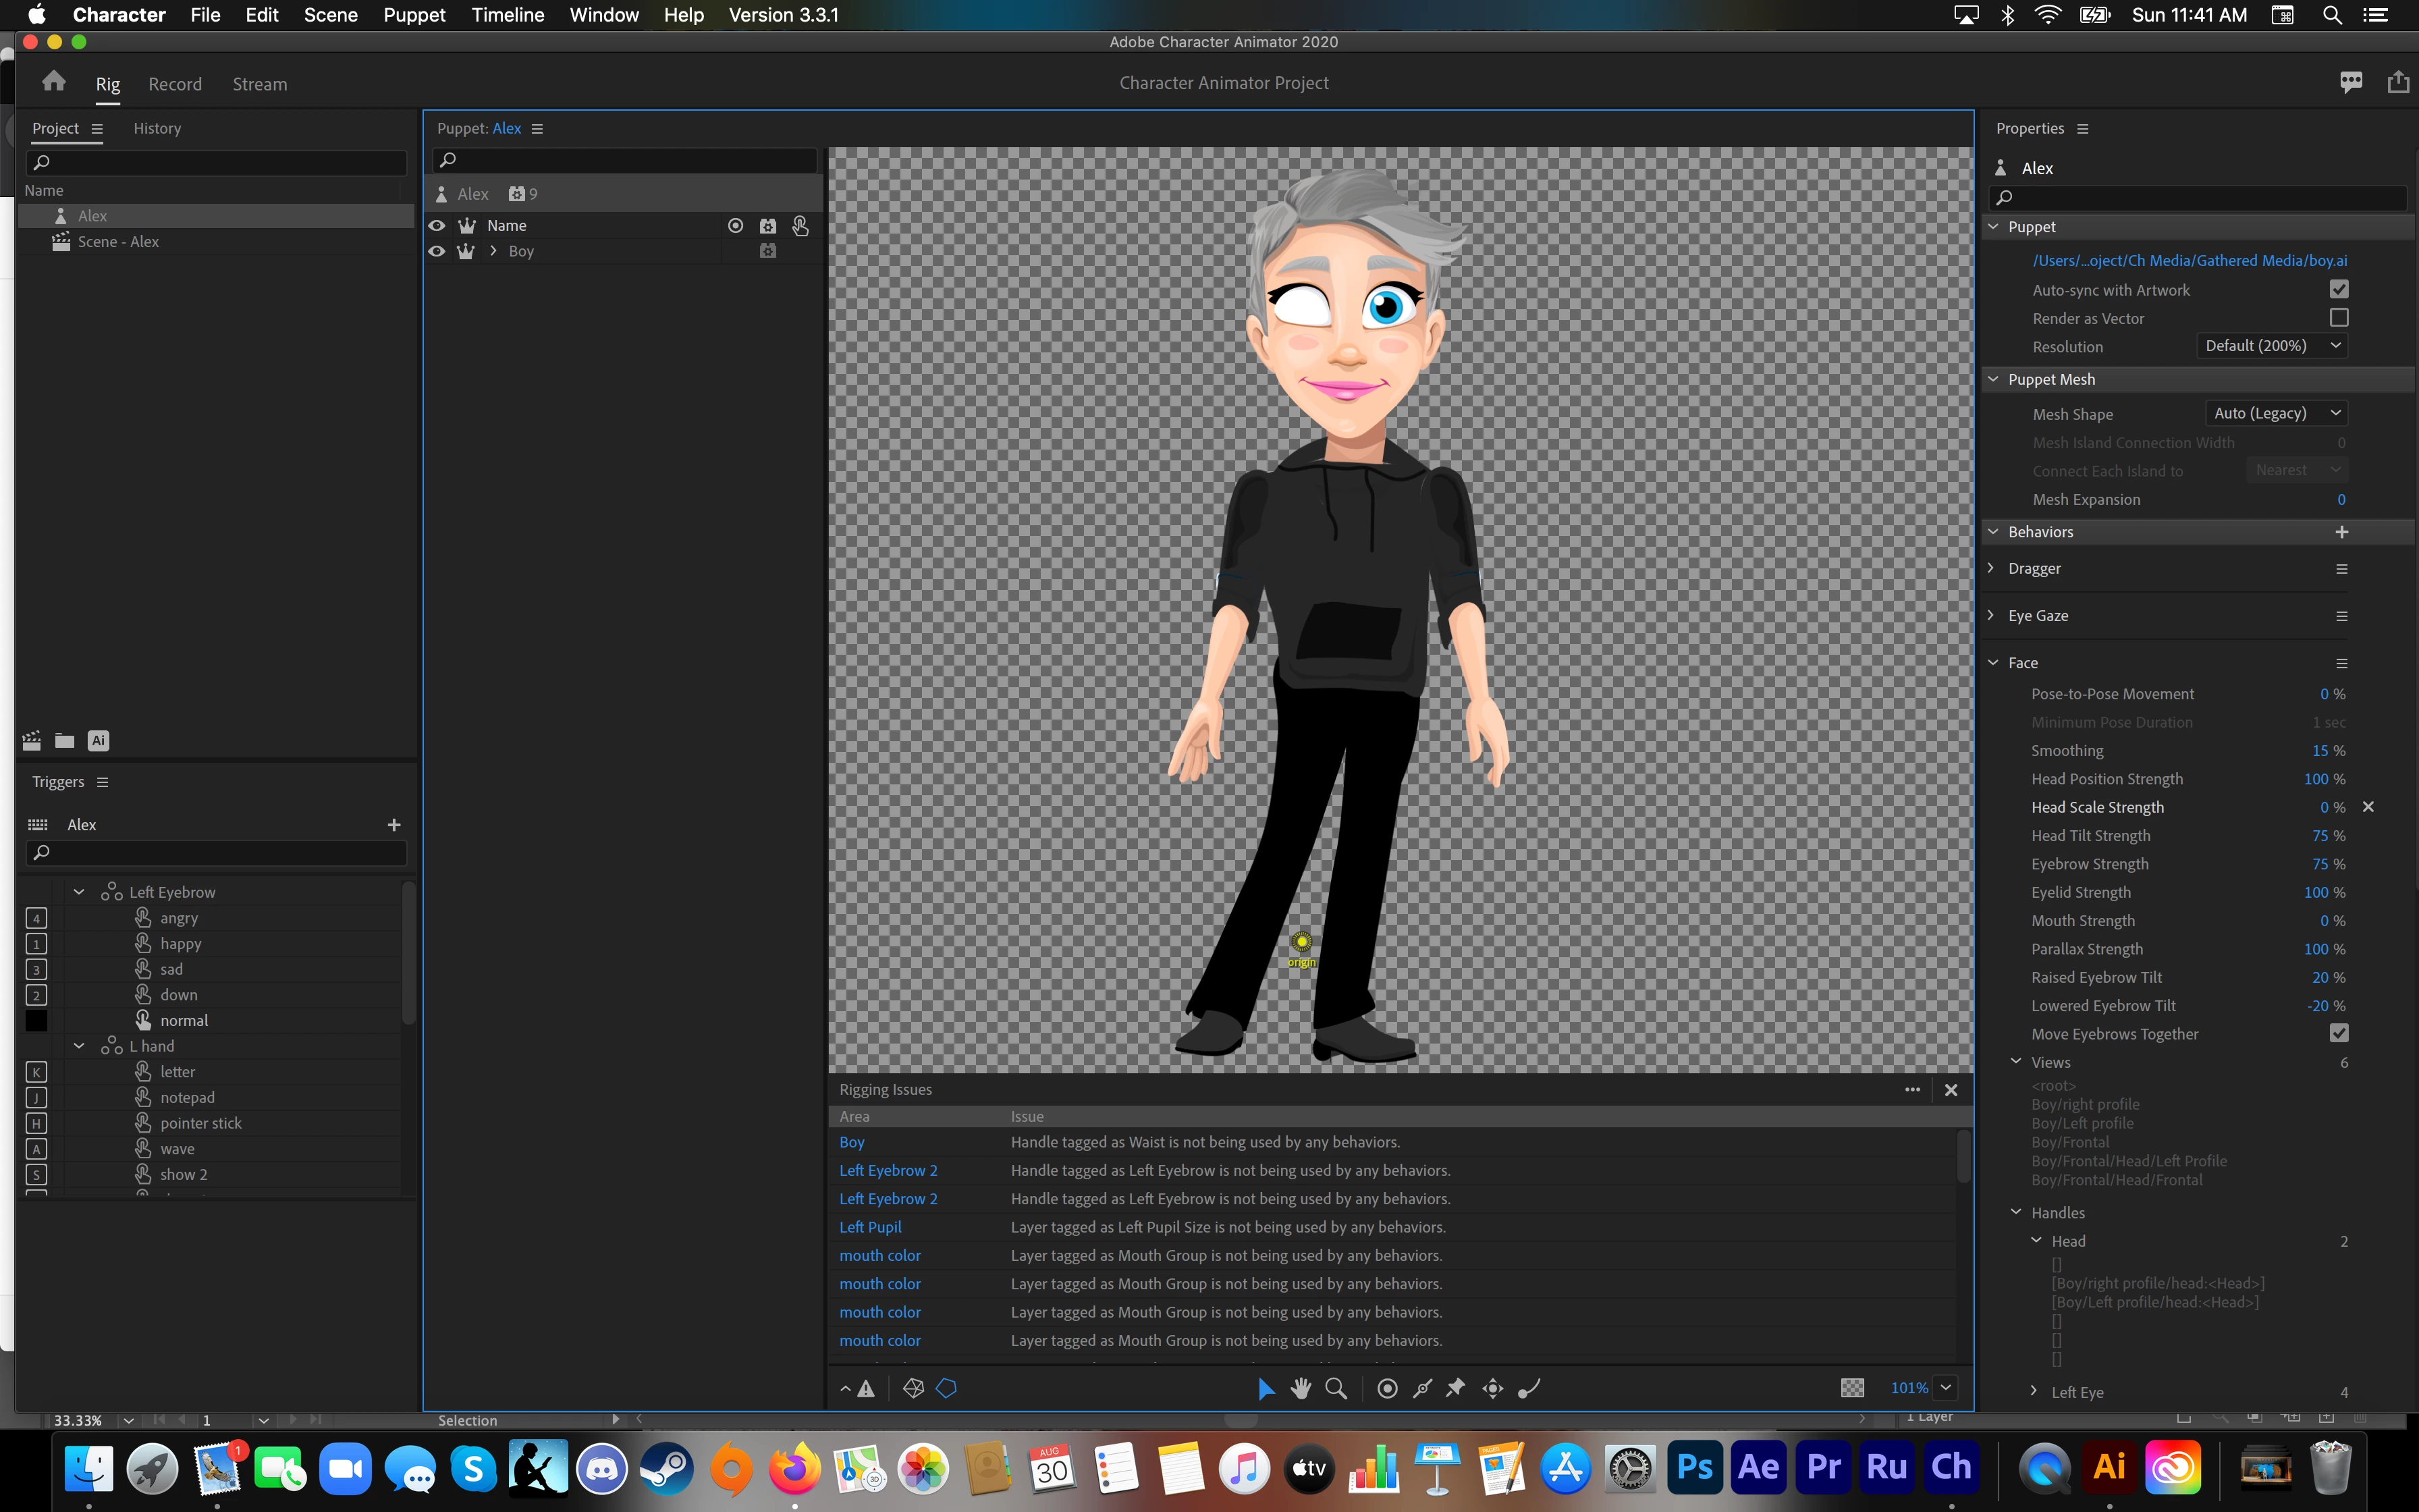Select the Hand tool in puppet toolbar
This screenshot has width=2419, height=1512.
coord(1301,1388)
